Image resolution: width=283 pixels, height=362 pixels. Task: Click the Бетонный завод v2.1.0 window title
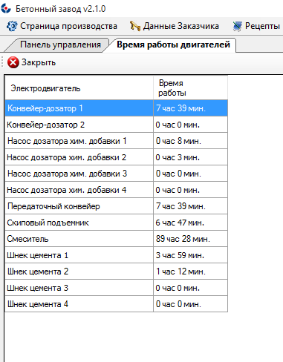pos(61,9)
